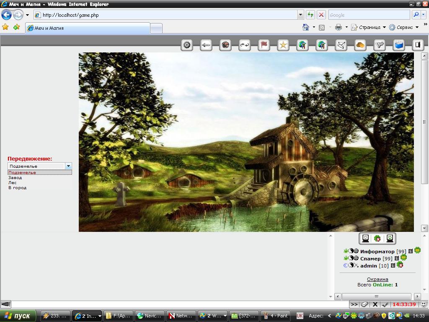Open the address bar history dropdown

tap(300, 15)
